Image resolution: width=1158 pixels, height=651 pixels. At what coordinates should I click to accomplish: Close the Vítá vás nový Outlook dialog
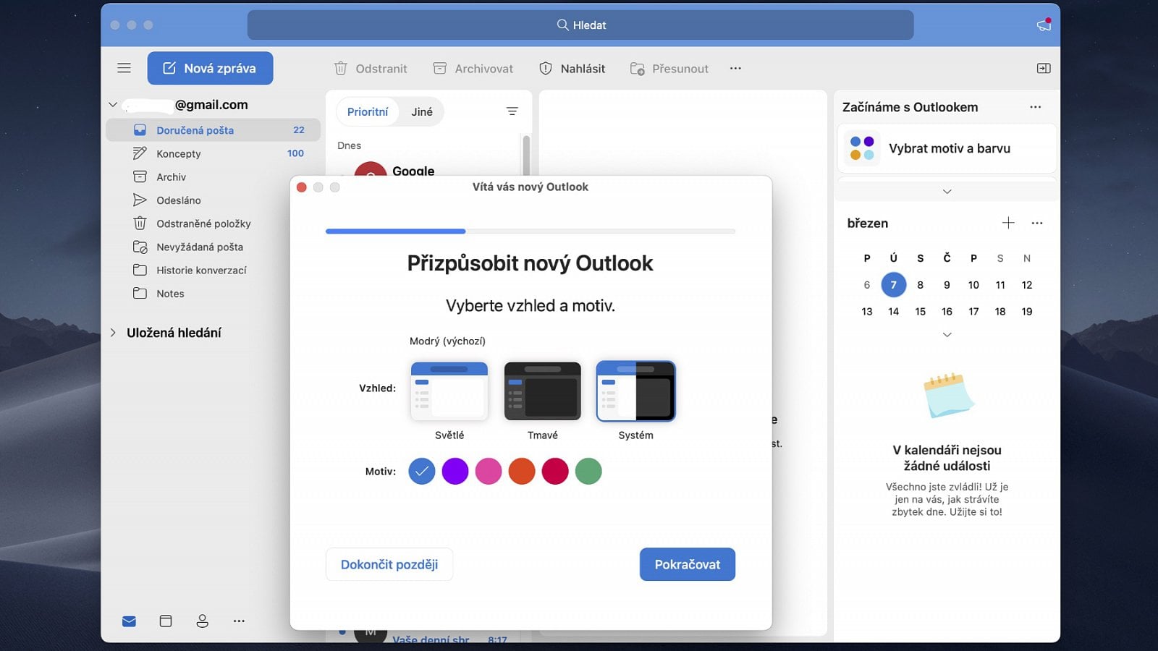pyautogui.click(x=302, y=187)
